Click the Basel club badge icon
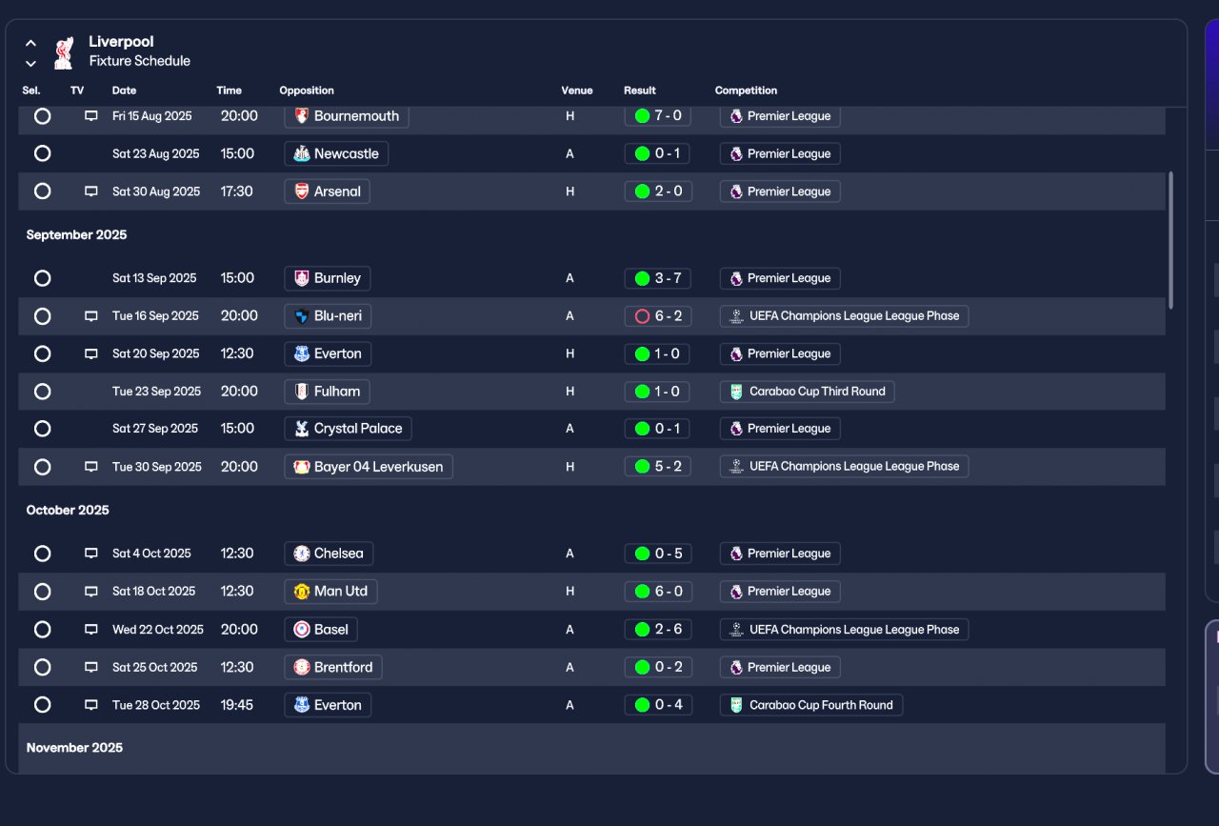Screen dimensions: 1219x826 pos(302,630)
